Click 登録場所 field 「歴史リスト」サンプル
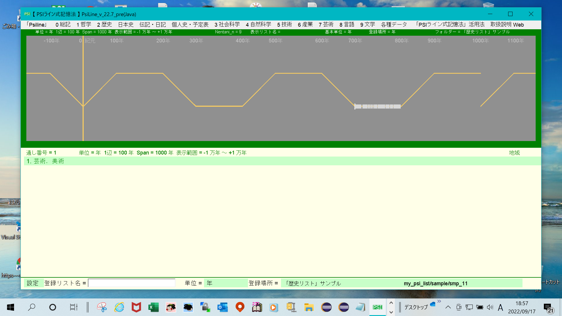The height and width of the screenshot is (316, 562). tap(402, 283)
